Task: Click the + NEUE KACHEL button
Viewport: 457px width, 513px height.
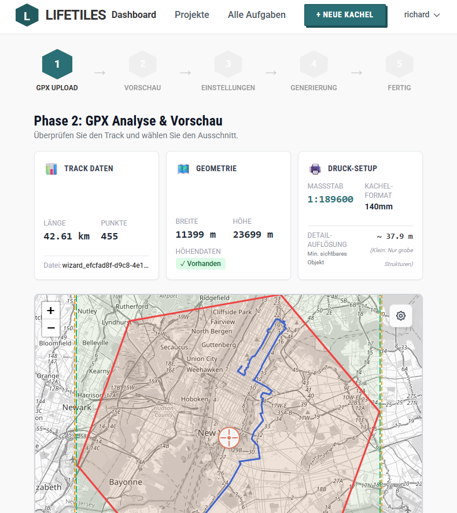Action: tap(345, 15)
